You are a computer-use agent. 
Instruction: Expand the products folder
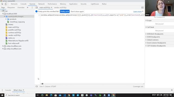click(6, 19)
